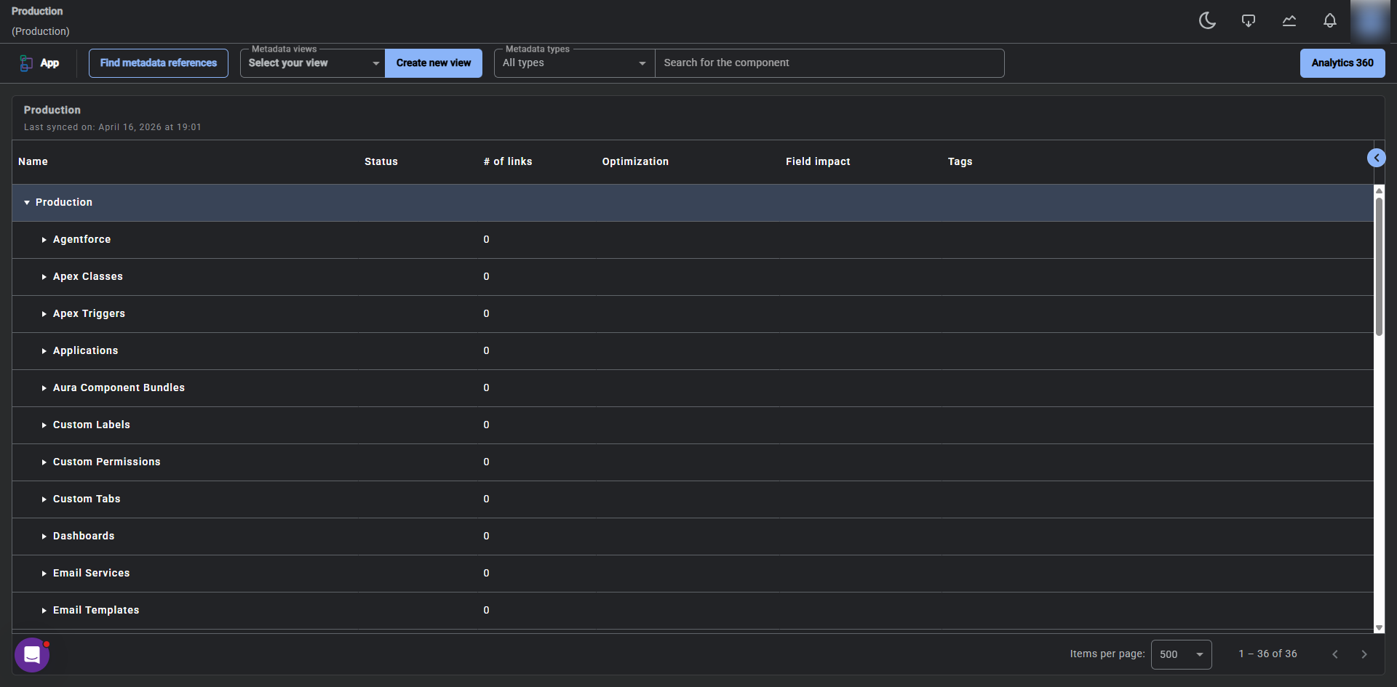1397x687 pixels.
Task: Expand the Apex Classes row
Action: [44, 277]
